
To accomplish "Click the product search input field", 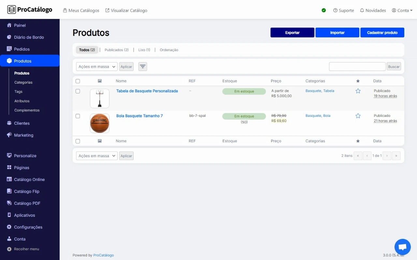I will (357, 67).
